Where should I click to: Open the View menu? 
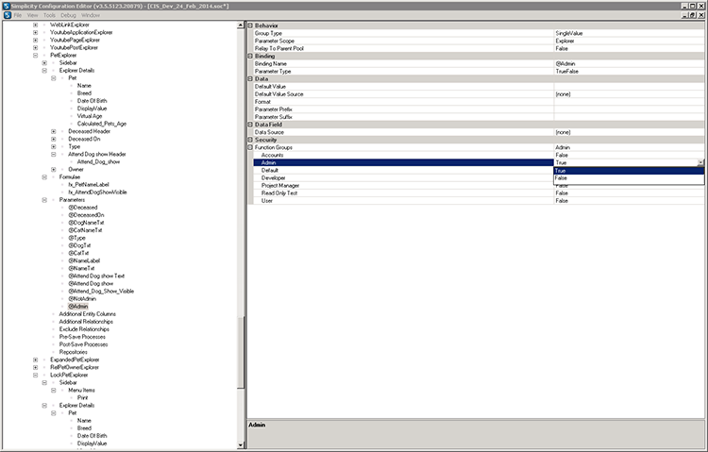pyautogui.click(x=32, y=15)
